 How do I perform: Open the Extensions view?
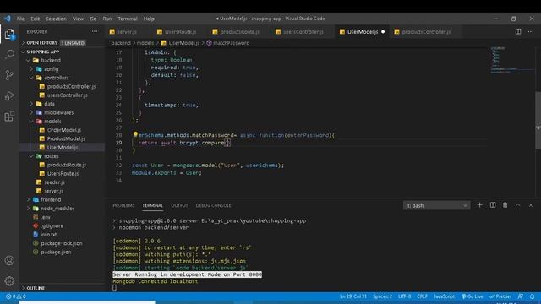pyautogui.click(x=9, y=117)
